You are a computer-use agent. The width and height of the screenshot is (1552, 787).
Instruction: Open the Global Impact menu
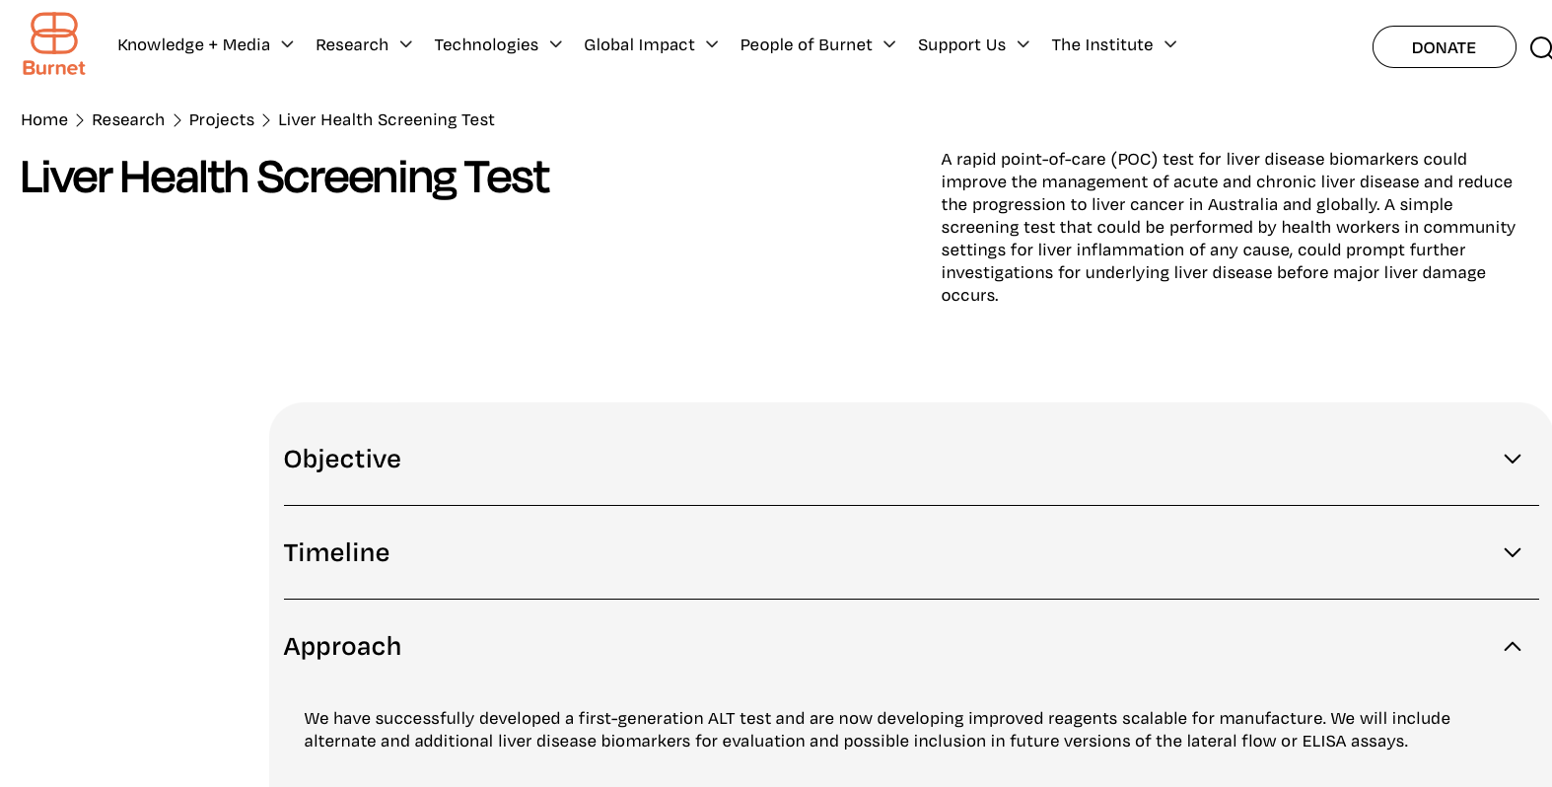coord(639,44)
